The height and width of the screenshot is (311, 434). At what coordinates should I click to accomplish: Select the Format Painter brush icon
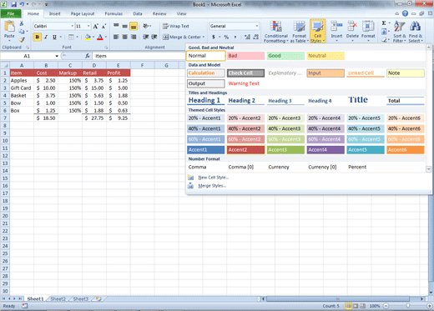[22, 39]
